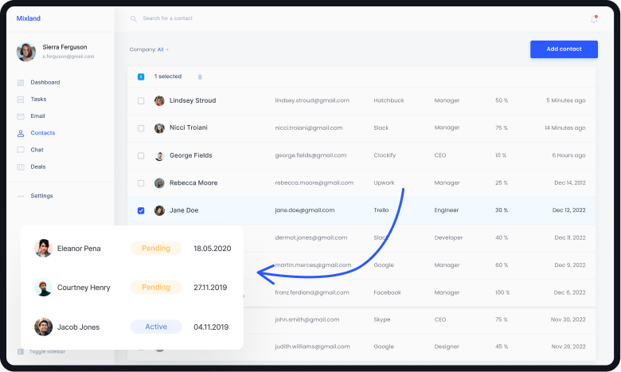Check the Lindsey Stroud checkbox
This screenshot has width=621, height=372.
[141, 101]
